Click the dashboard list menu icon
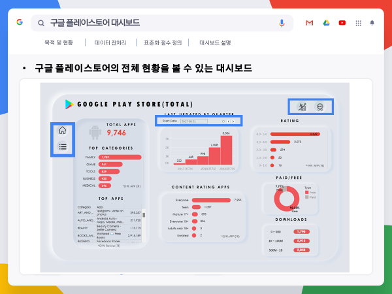The image size is (392, 294). tap(63, 146)
